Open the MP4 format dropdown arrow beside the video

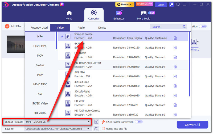(x=198, y=42)
